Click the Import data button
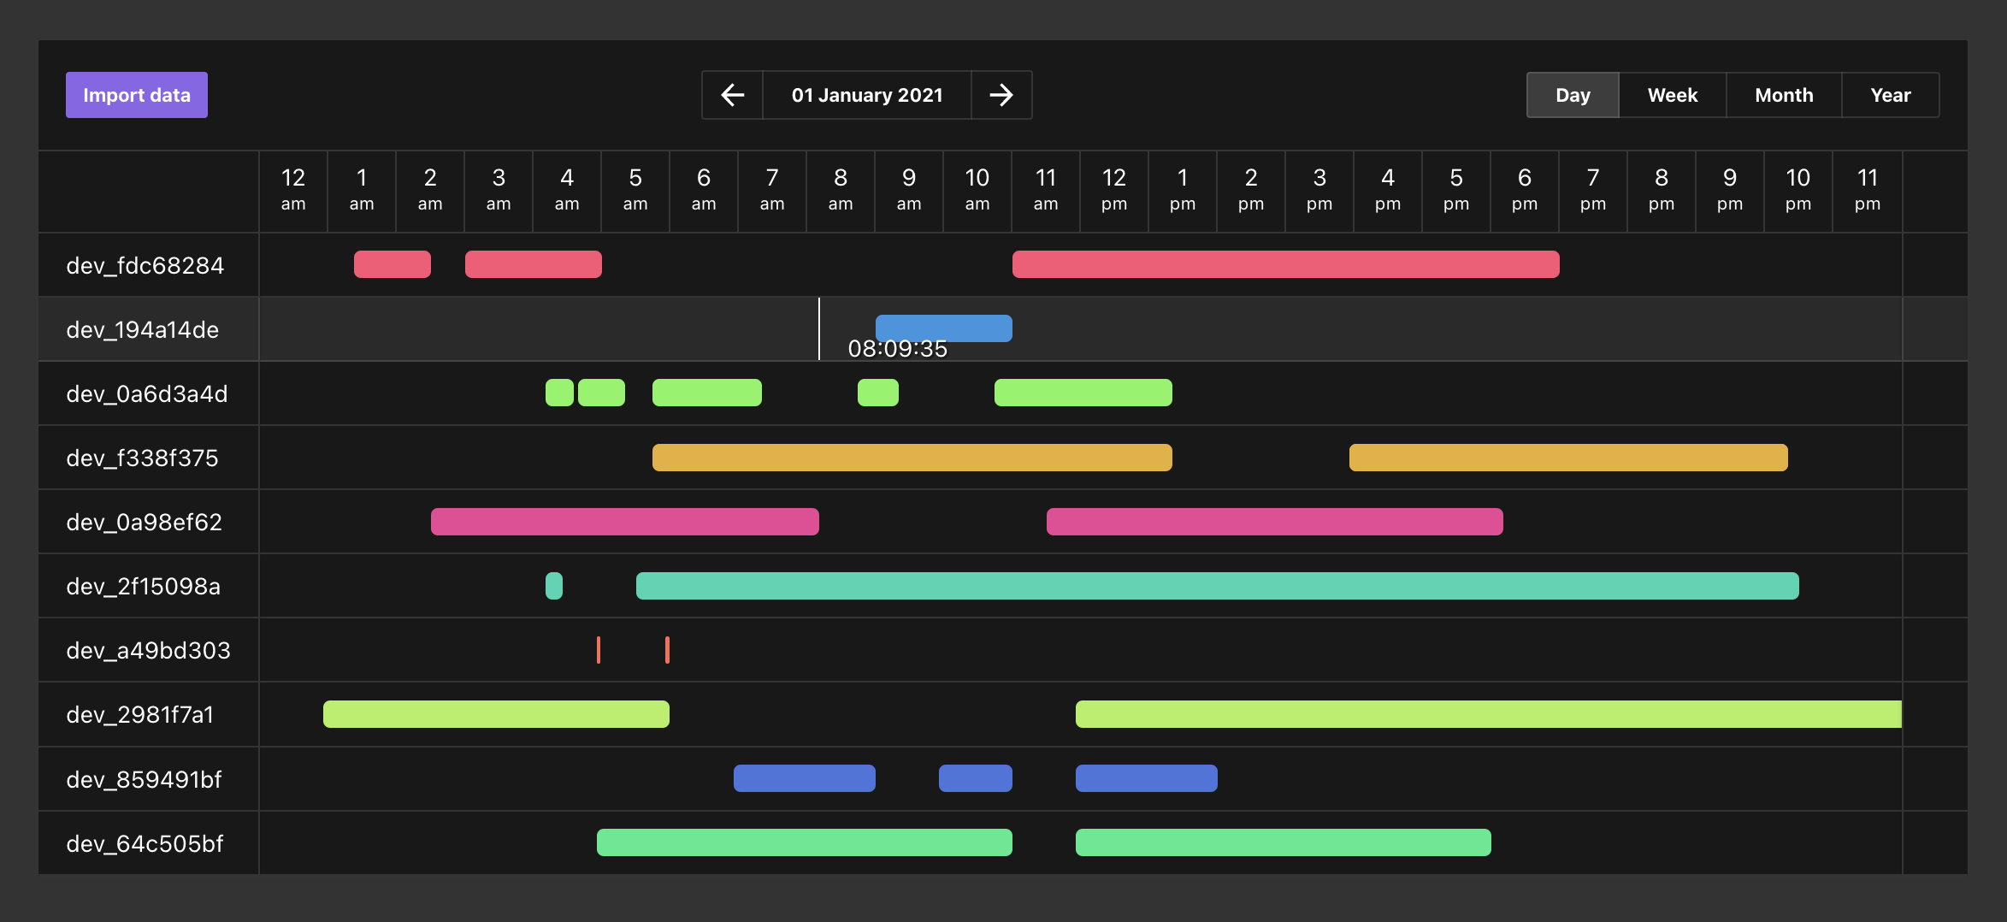 137,95
